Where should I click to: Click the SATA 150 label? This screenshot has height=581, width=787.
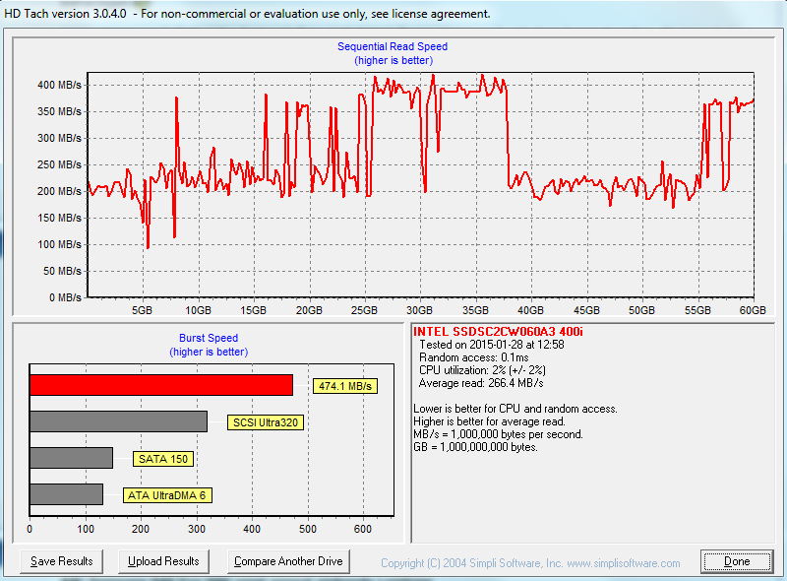(x=163, y=459)
